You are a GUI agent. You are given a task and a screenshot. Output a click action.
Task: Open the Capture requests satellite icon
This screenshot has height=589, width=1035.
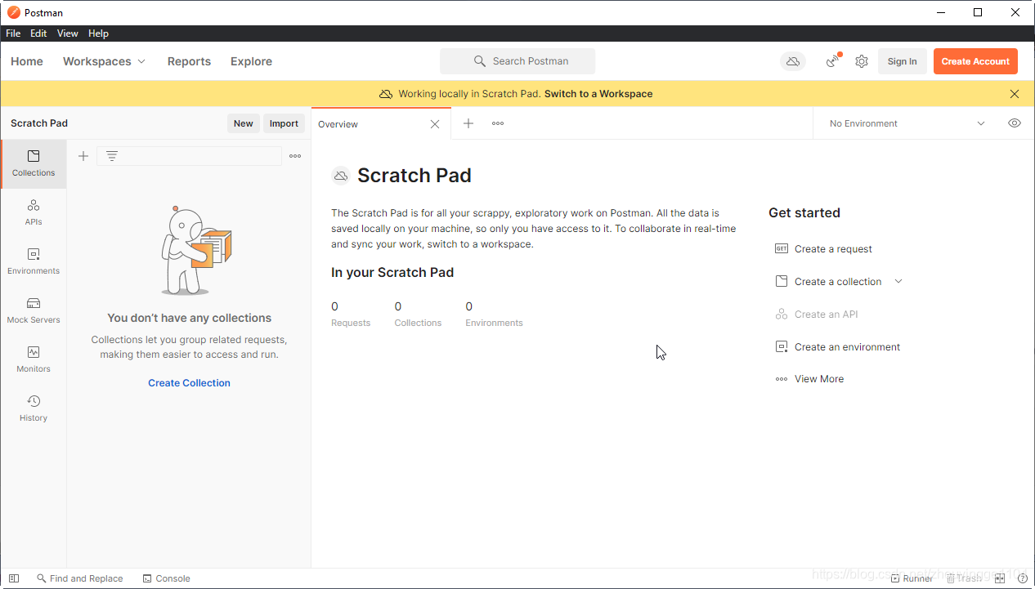click(x=832, y=60)
